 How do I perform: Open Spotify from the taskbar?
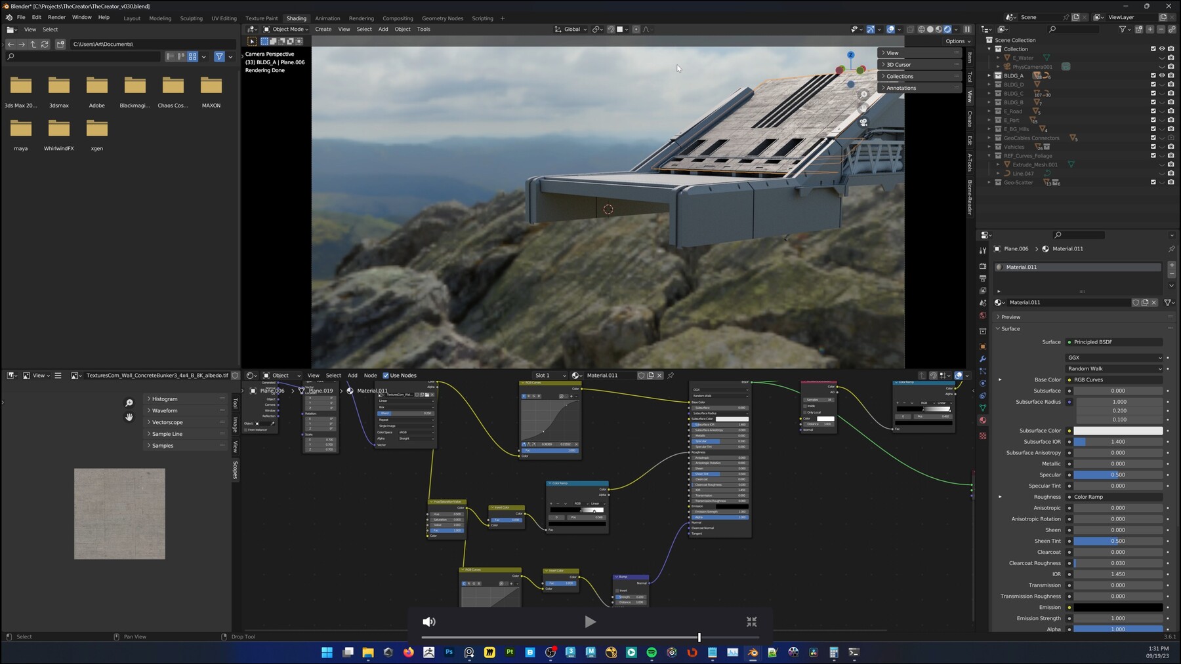652,652
